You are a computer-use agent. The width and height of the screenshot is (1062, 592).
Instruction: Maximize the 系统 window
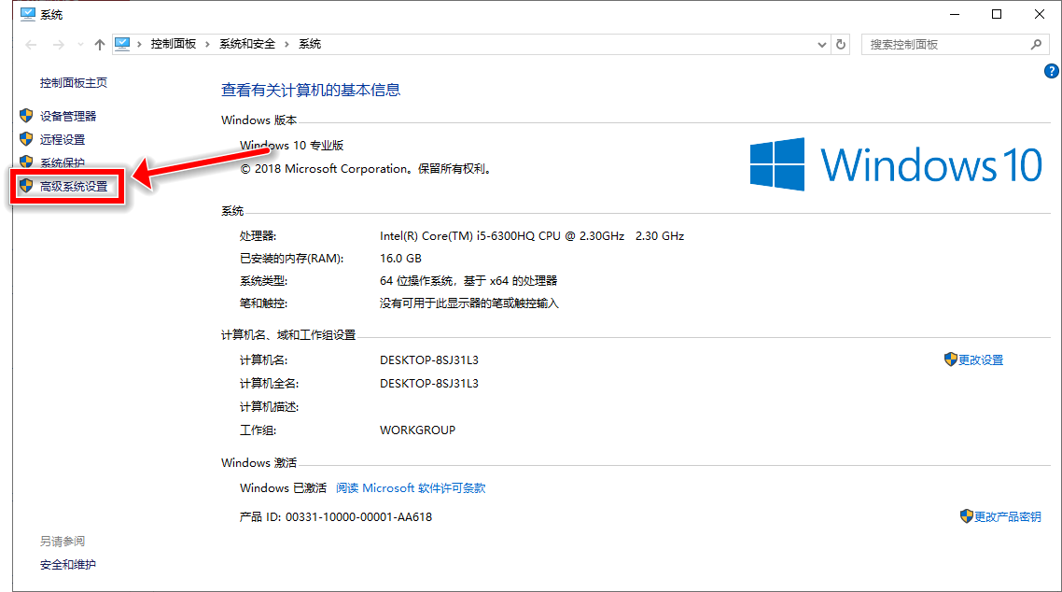tap(997, 14)
